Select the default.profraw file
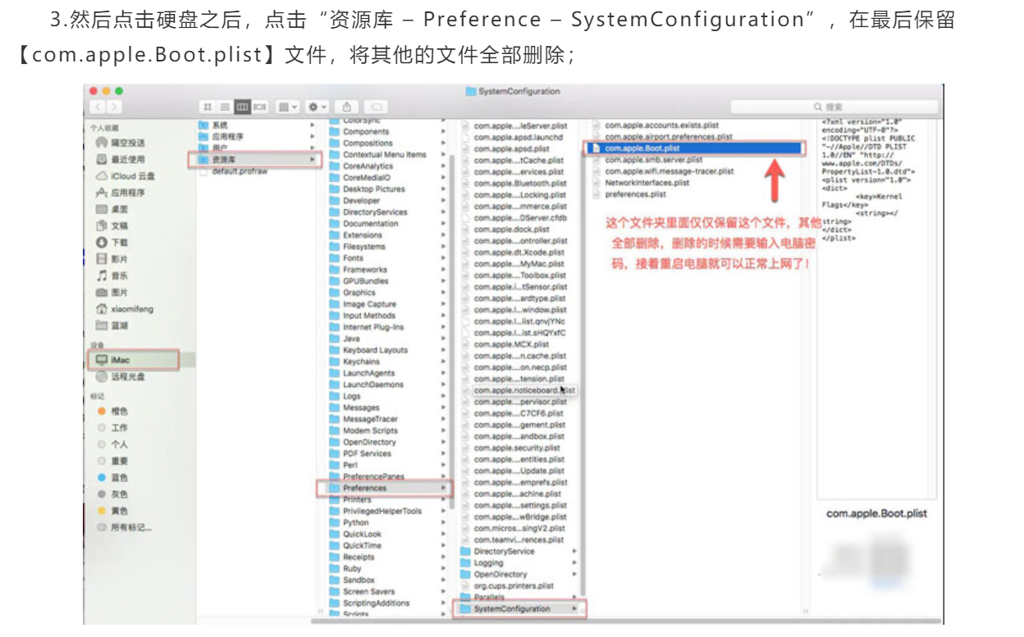1024x637 pixels. (x=238, y=171)
